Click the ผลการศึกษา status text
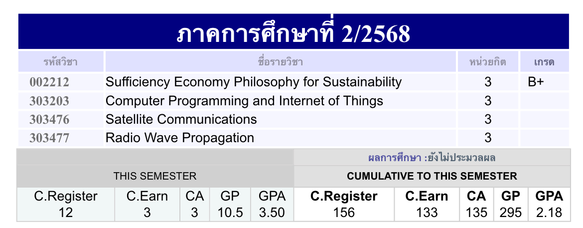 click(432, 158)
